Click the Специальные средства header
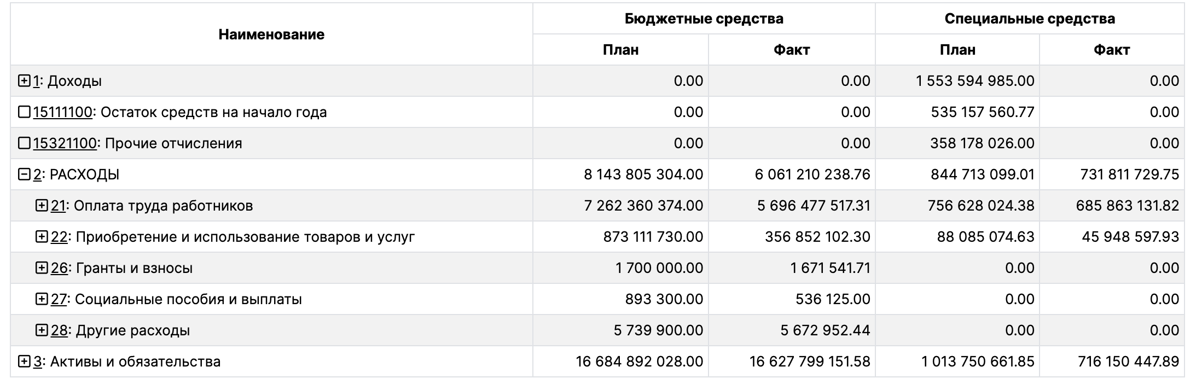 point(1029,19)
